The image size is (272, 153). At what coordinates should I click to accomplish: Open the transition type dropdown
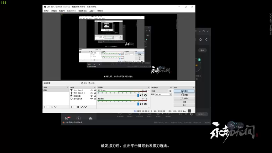[159, 91]
